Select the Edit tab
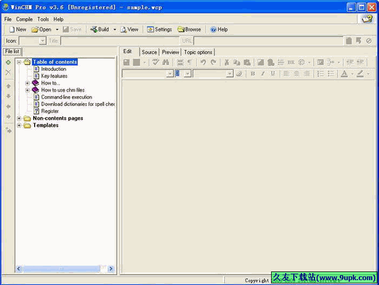The width and height of the screenshot is (379, 285). click(127, 51)
